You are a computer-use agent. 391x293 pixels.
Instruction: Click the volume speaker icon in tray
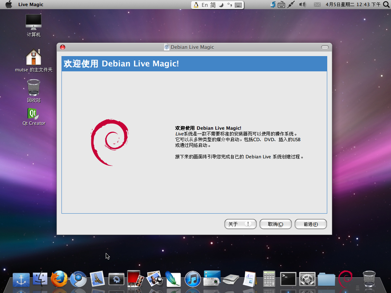click(302, 5)
